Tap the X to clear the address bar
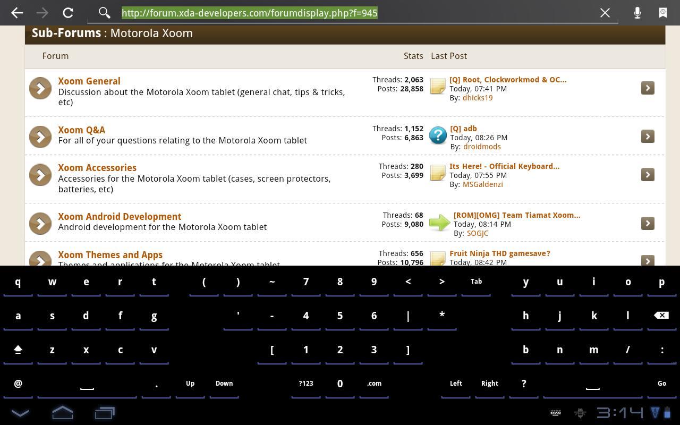This screenshot has width=680, height=425. pyautogui.click(x=605, y=13)
